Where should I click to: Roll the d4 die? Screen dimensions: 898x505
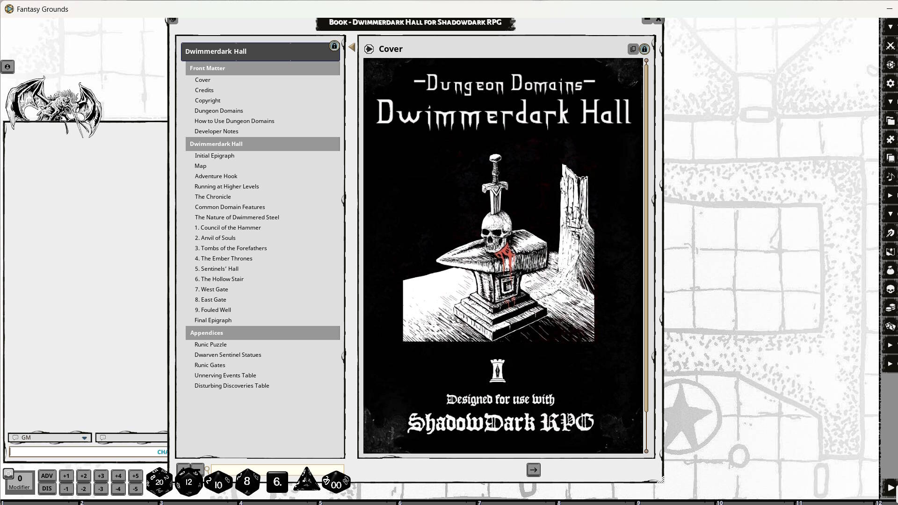click(x=306, y=482)
